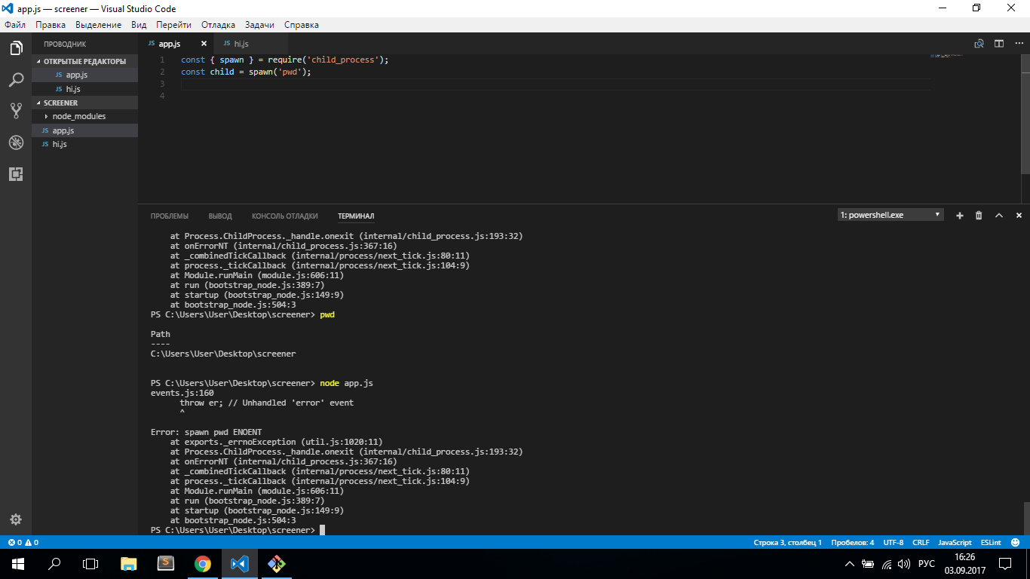Switch to the КОНСОЛЬ ОТЛАДКИ panel tab
This screenshot has width=1030, height=579.
coord(285,216)
